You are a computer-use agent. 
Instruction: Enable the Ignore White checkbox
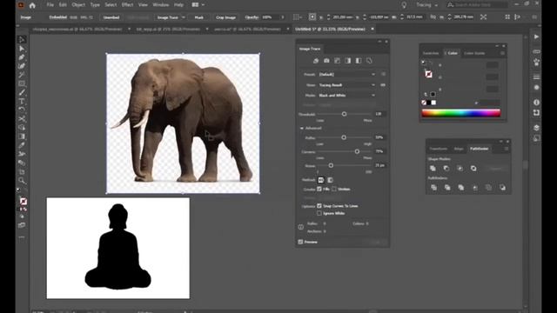319,213
